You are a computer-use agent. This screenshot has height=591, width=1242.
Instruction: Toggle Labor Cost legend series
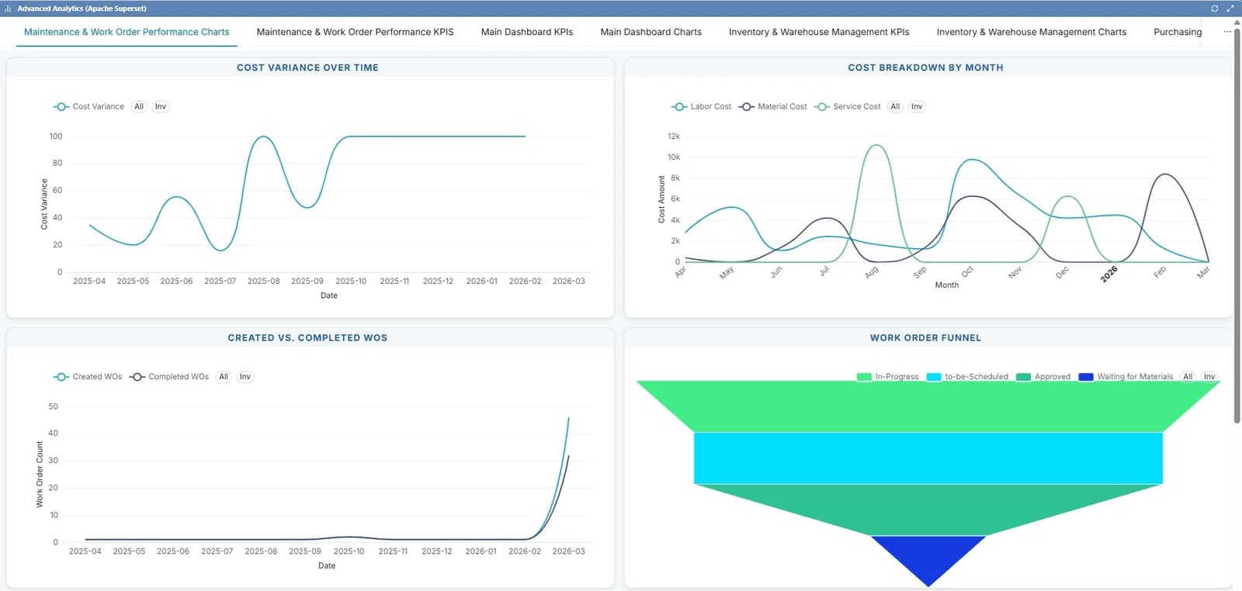[701, 106]
